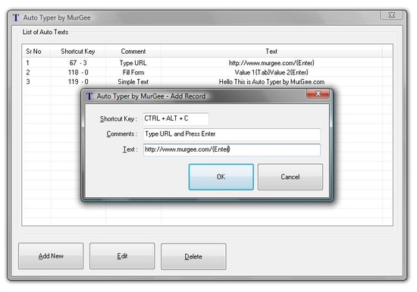Screen dimensions: 417x292
Task: Click the Add New button
Action: (x=51, y=256)
